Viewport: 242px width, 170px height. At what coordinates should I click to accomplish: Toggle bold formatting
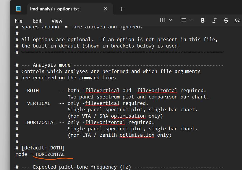pos(203,20)
